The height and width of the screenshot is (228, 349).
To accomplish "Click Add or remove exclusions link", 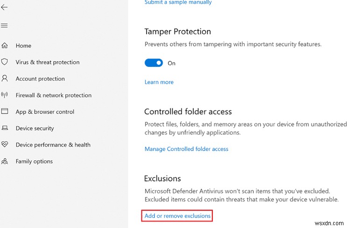I will tap(177, 216).
